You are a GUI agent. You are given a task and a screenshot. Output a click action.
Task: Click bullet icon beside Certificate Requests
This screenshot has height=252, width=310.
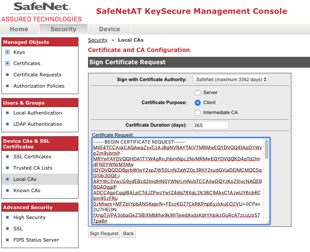(x=7, y=75)
